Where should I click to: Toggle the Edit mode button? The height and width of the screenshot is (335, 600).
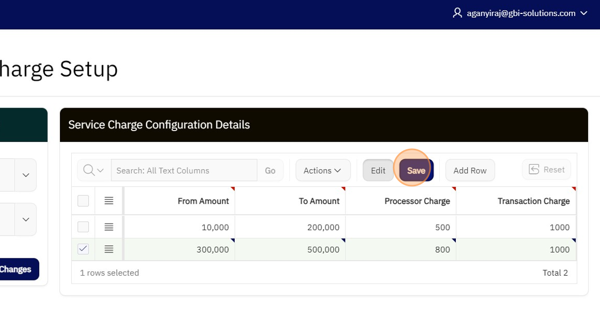tap(378, 170)
